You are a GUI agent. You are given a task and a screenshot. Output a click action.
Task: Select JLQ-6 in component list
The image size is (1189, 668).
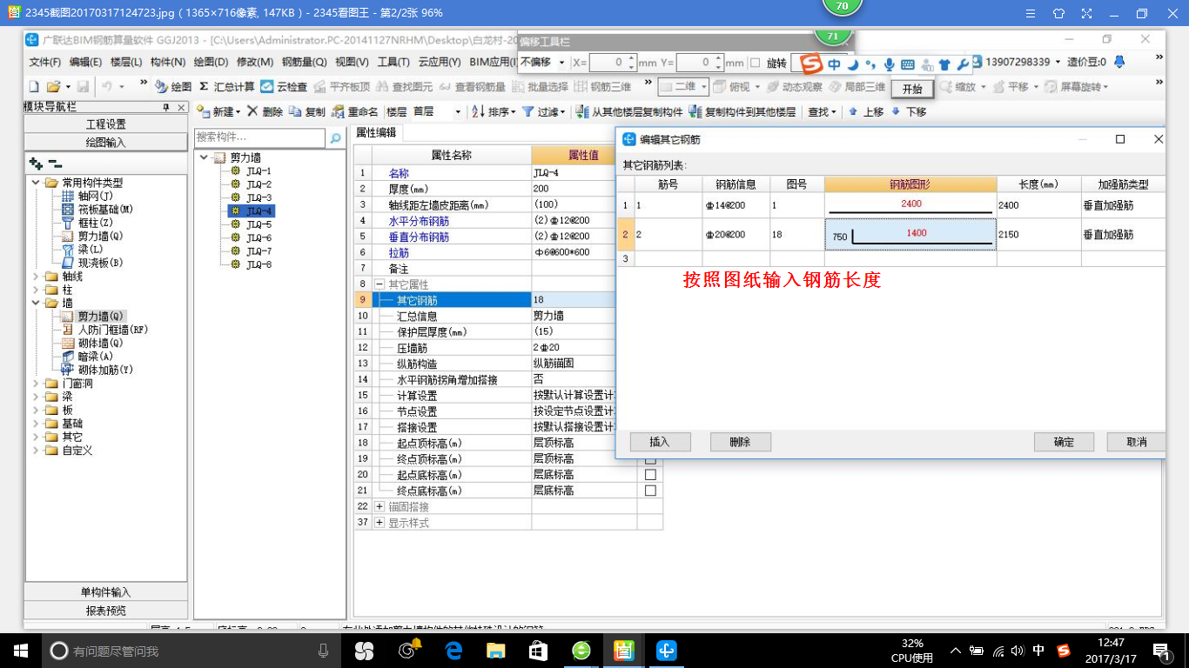[259, 237]
